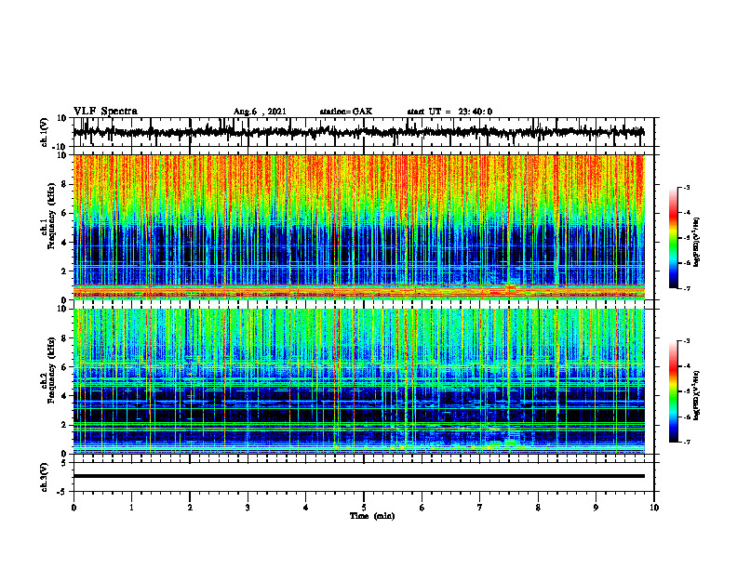Click the "VLF Spectra" plot title
The image size is (737, 569).
105,112
